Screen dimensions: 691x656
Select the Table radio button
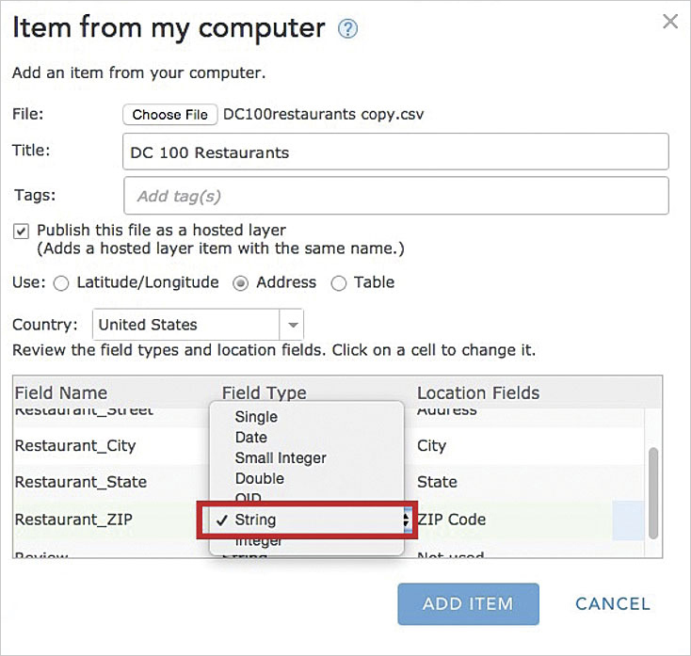click(x=338, y=283)
